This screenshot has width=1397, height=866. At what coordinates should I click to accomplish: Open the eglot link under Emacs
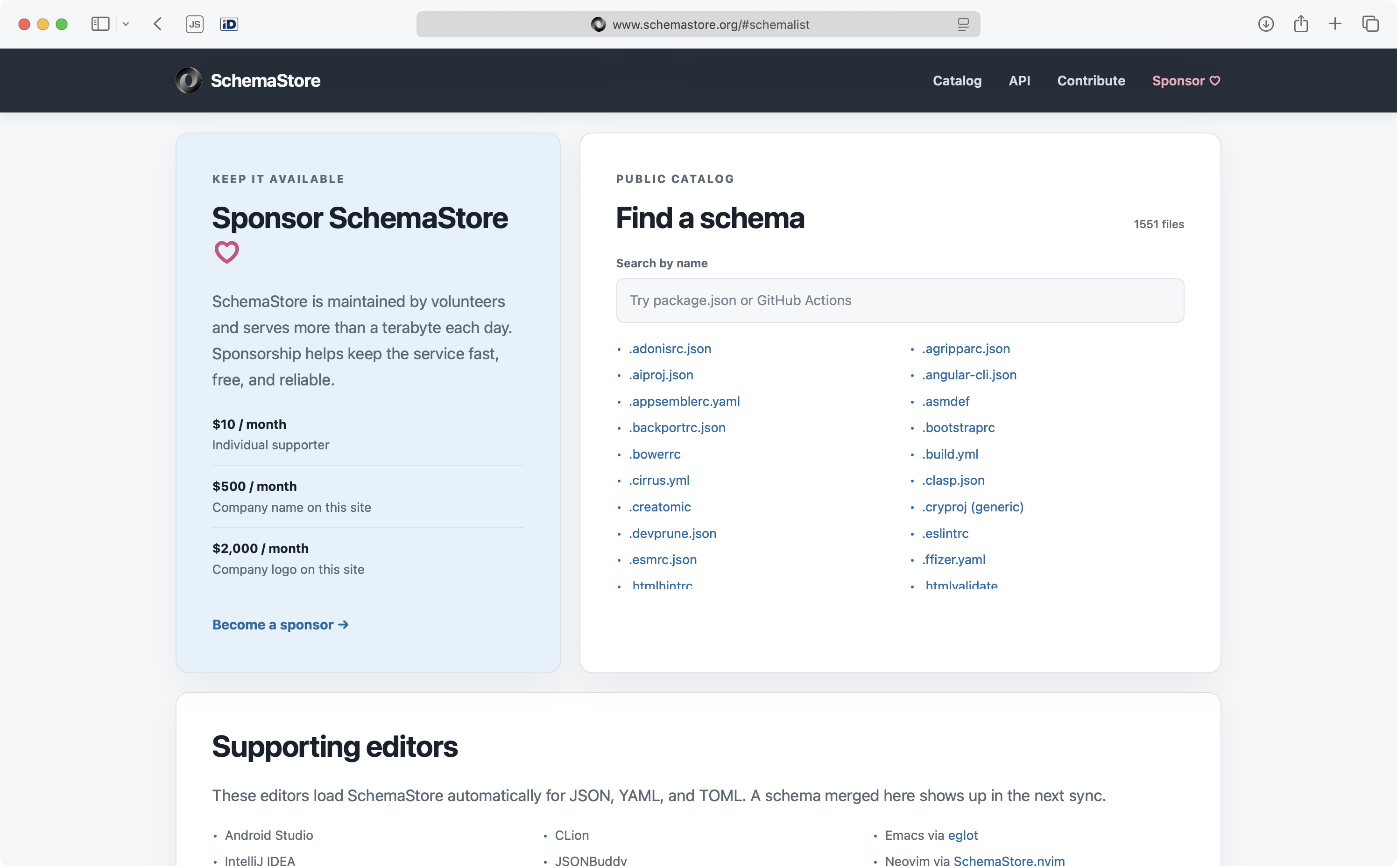point(963,836)
